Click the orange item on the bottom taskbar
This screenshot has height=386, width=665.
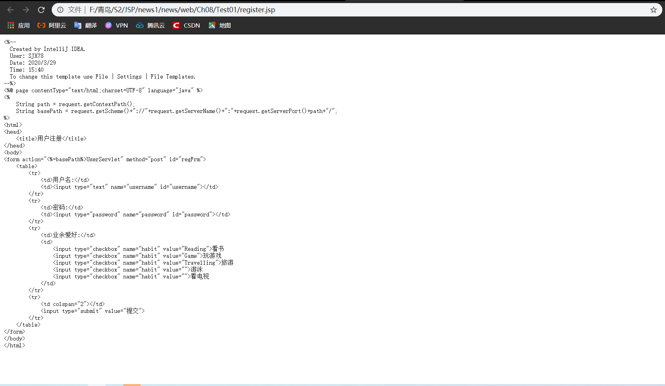pos(132,384)
